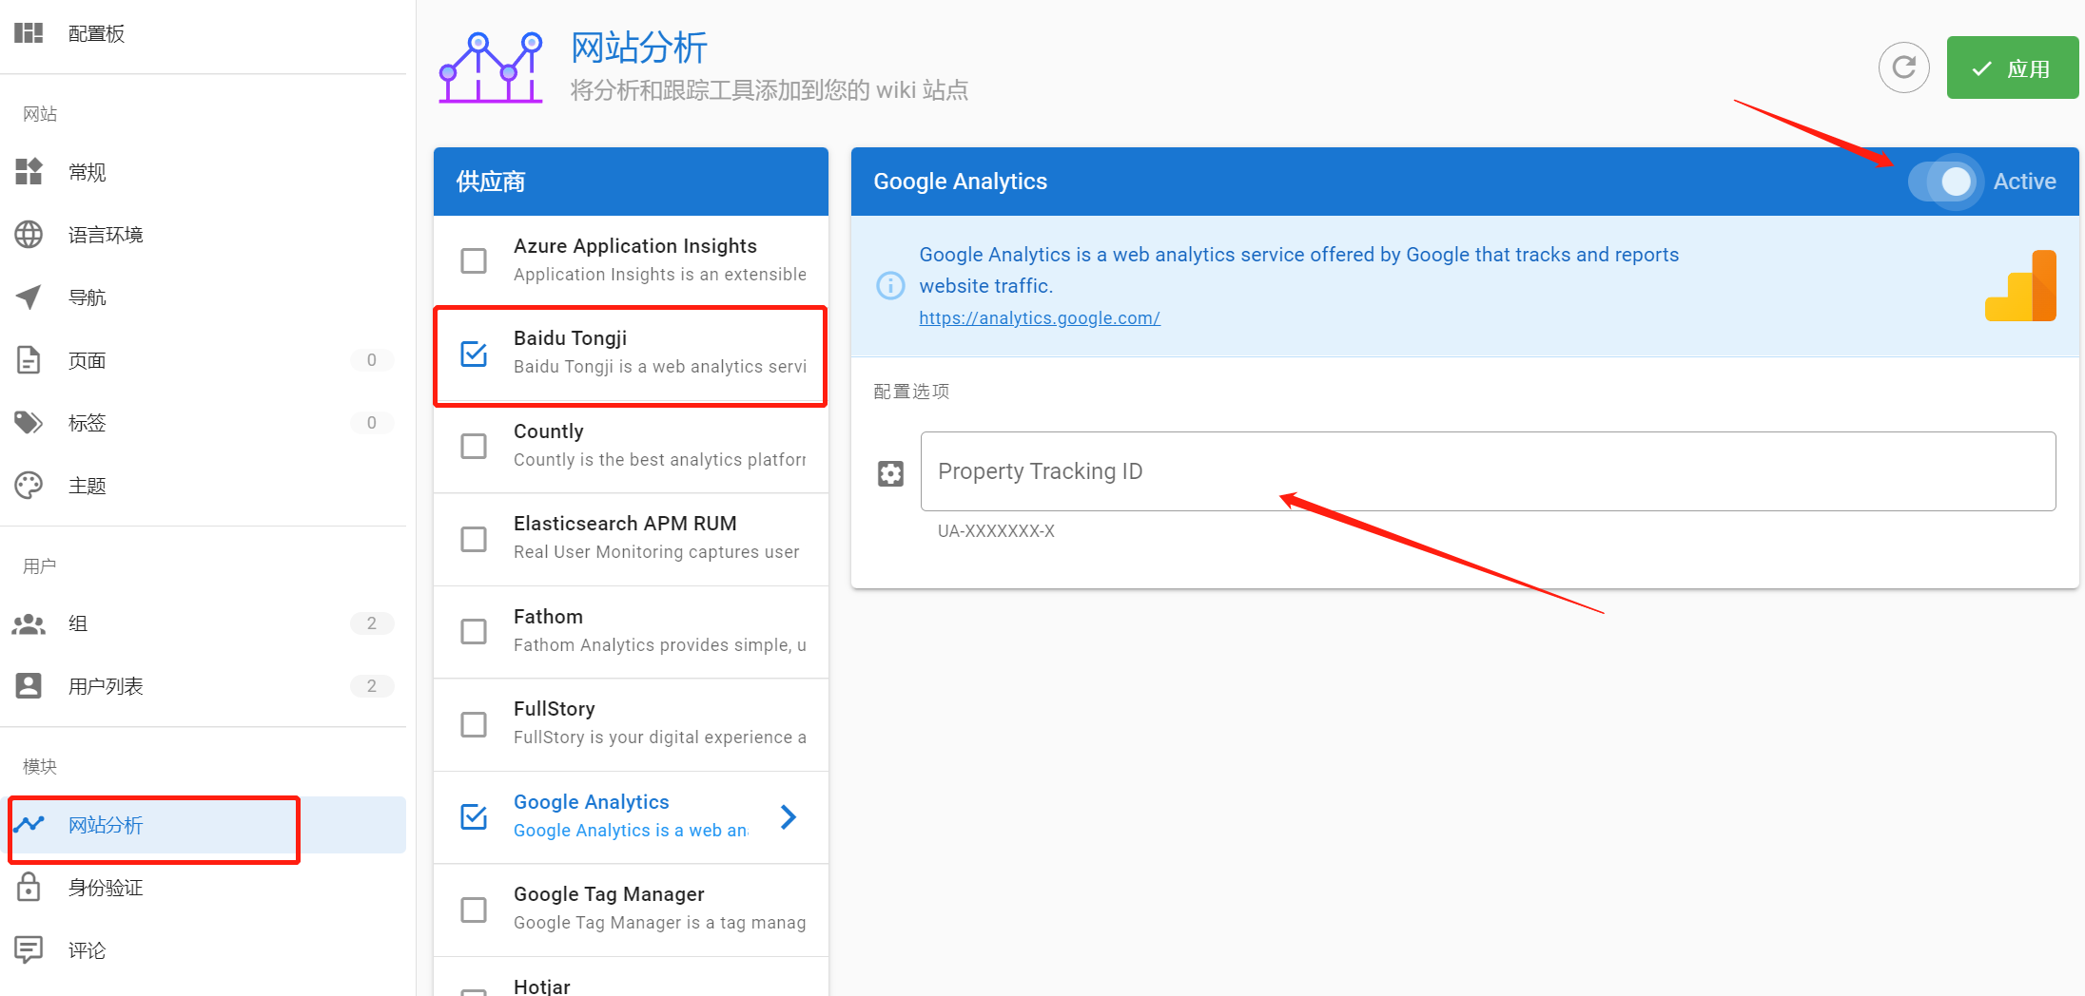Click the 页面 document icon
This screenshot has width=2085, height=996.
(29, 360)
